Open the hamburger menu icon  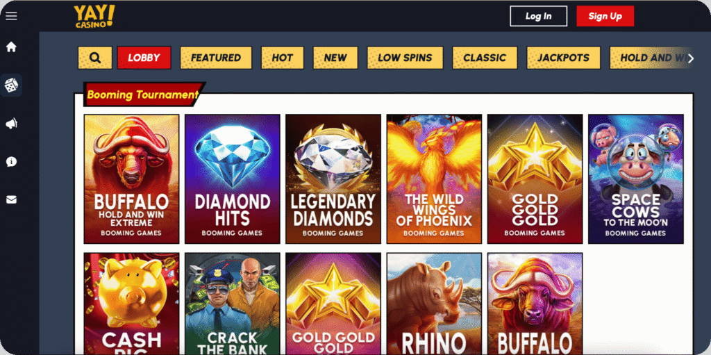[x=11, y=16]
